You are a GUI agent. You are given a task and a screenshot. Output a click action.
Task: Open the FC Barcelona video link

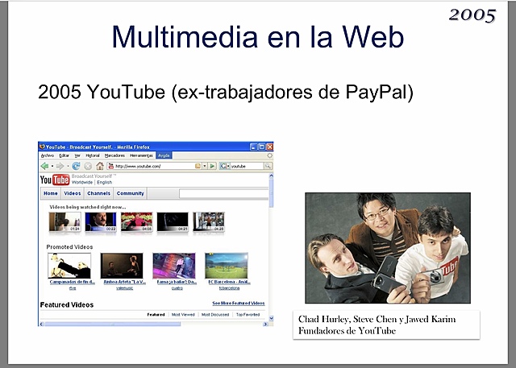pyautogui.click(x=229, y=282)
